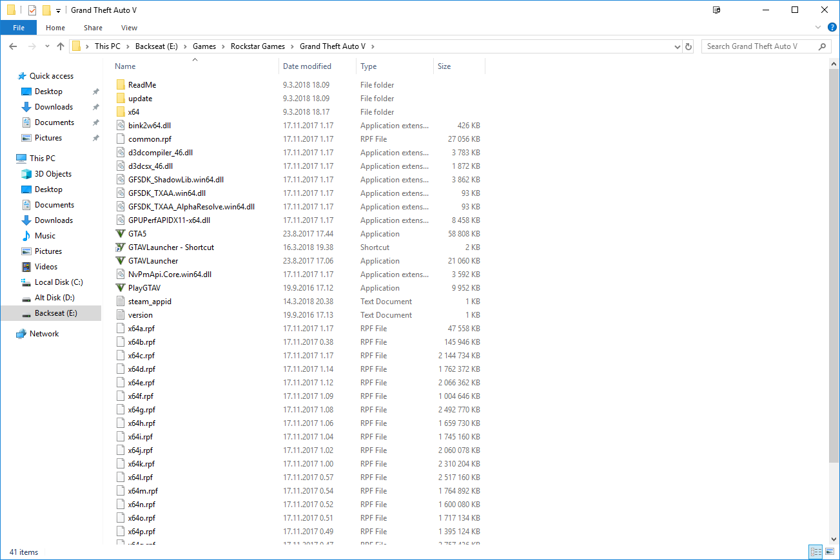
Task: Open Network in the navigation pane
Action: [x=44, y=334]
